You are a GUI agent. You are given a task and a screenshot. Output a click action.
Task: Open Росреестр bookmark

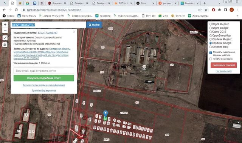coord(103,16)
